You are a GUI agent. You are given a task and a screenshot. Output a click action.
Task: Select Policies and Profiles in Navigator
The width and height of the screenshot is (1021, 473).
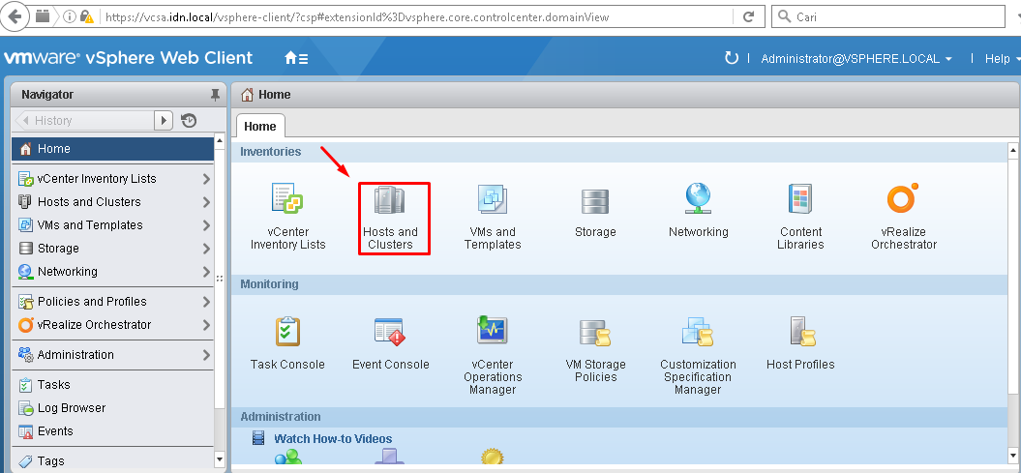click(112, 301)
